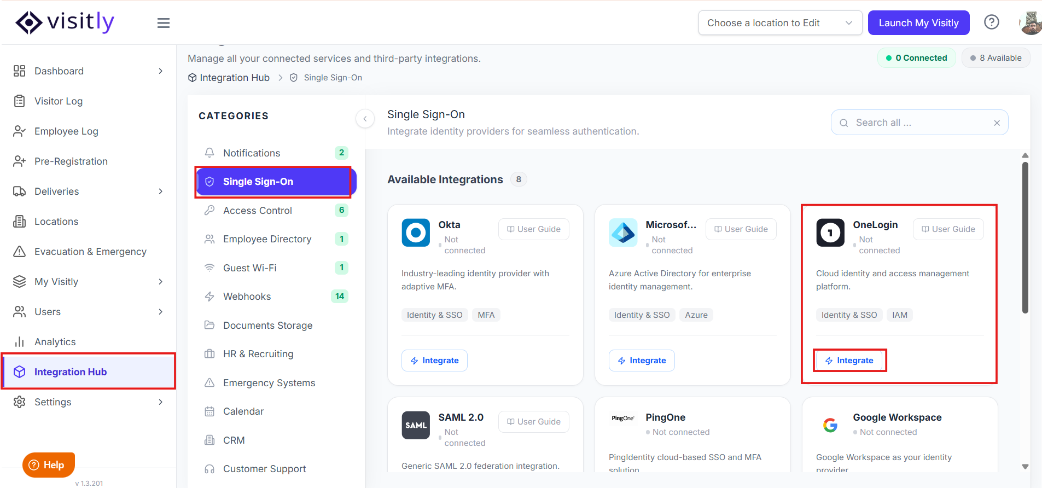Select the Access Control category
Image resolution: width=1042 pixels, height=488 pixels.
coord(276,211)
